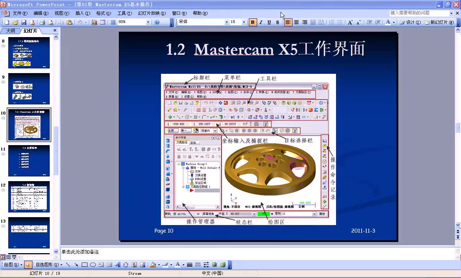The height and width of the screenshot is (278, 461).
Task: Select slide 13 thumbnail
Action: 29,233
